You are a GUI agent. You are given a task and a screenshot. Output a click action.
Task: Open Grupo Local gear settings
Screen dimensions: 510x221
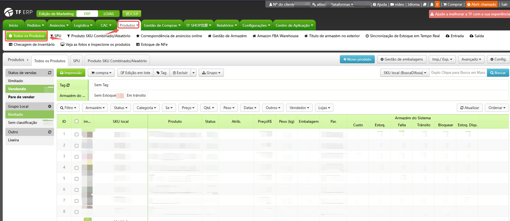(50, 106)
